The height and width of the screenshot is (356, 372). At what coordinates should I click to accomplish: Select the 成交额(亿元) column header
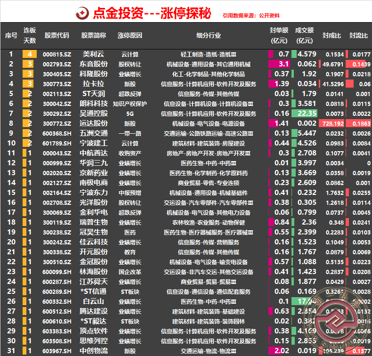[304, 35]
